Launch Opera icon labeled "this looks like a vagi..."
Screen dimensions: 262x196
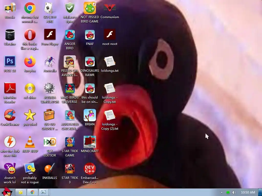[x=30, y=35]
